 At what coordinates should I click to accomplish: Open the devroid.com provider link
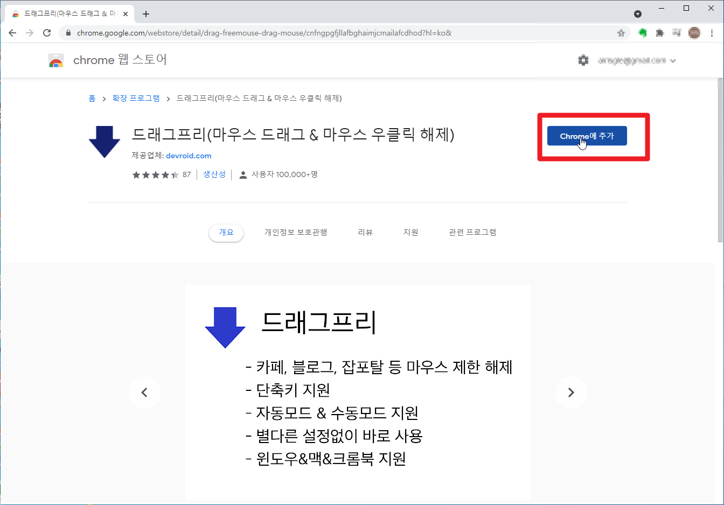[189, 156]
